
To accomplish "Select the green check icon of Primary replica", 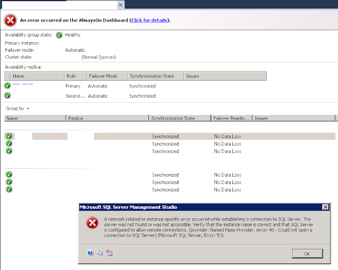I will point(7,86).
